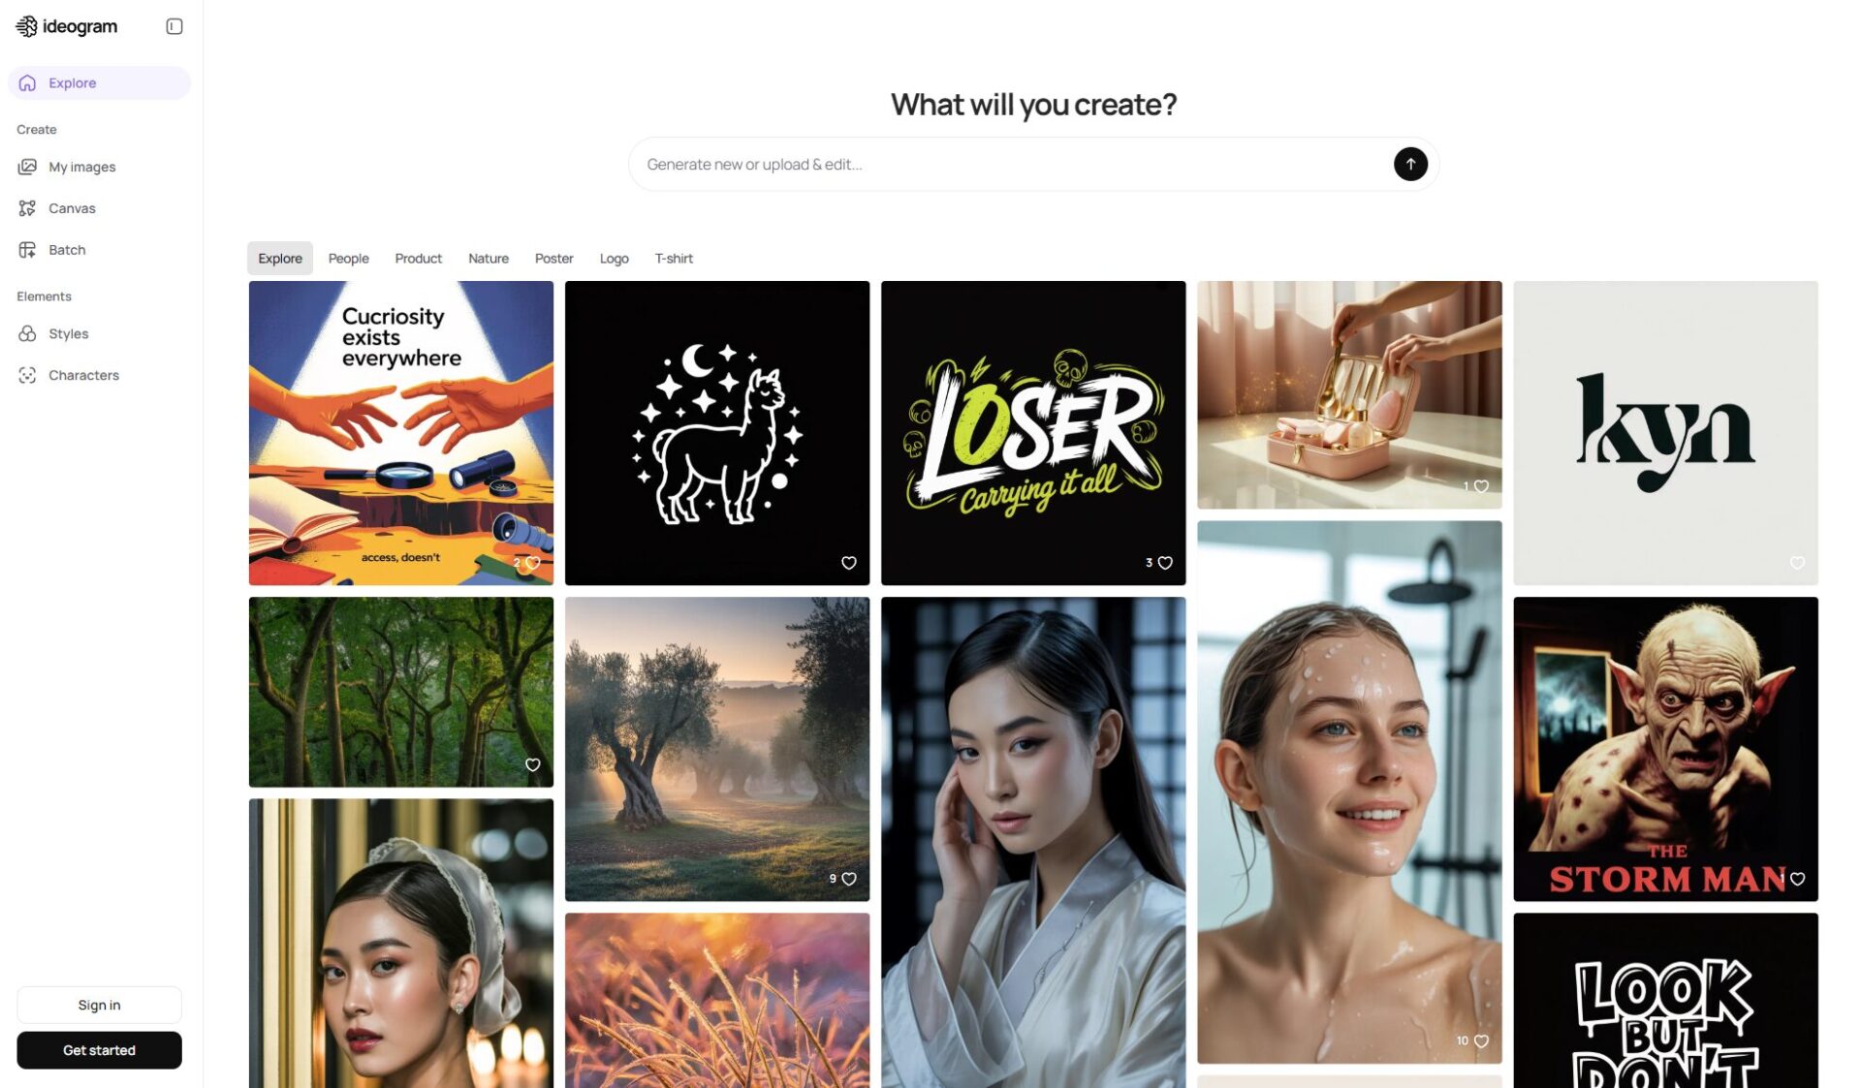Viewport: 1861px width, 1088px height.
Task: Select the T-shirt category tab
Action: point(674,259)
